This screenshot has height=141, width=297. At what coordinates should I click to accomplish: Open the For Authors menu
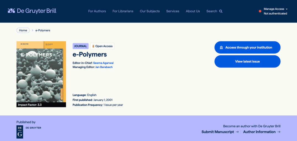pos(97,11)
